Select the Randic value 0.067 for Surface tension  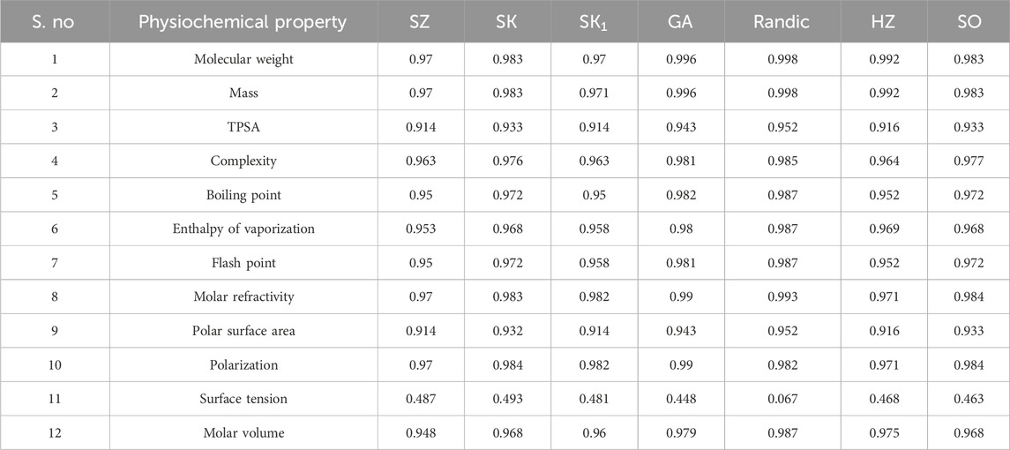click(779, 399)
